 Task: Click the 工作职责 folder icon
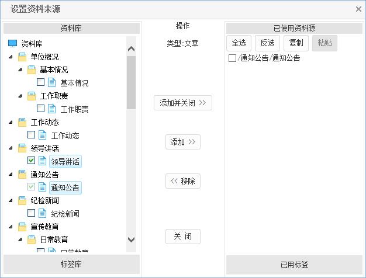click(32, 96)
